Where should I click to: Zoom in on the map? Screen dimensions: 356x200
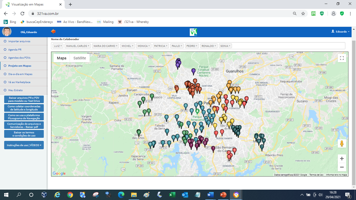(342, 159)
